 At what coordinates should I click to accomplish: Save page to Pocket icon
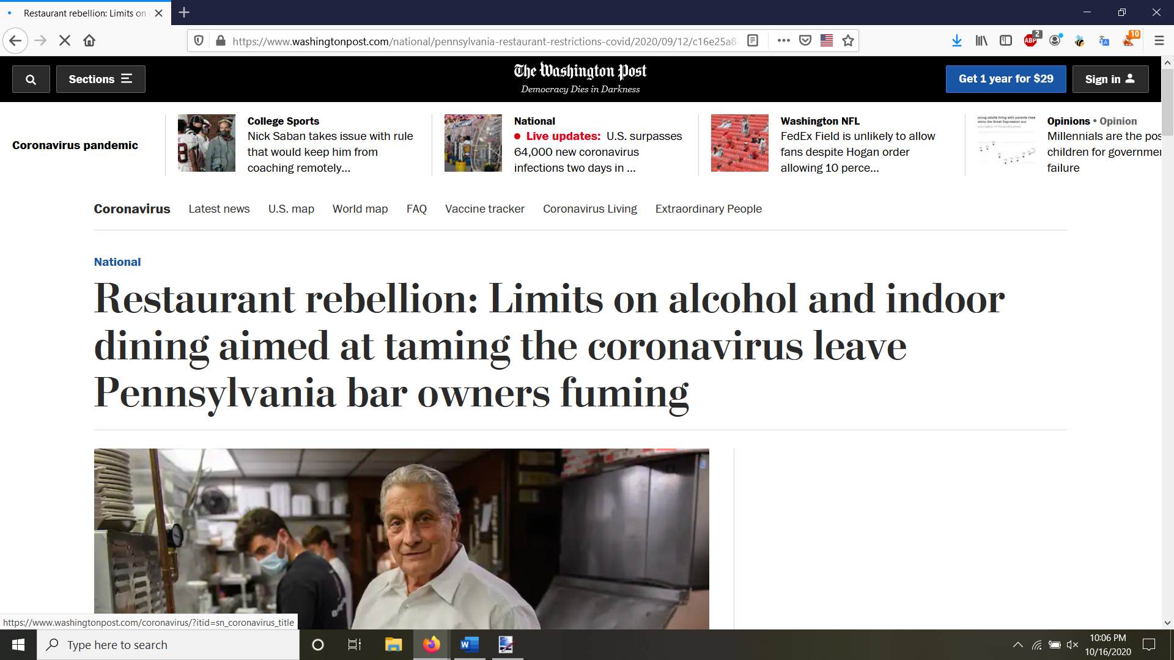click(x=805, y=41)
